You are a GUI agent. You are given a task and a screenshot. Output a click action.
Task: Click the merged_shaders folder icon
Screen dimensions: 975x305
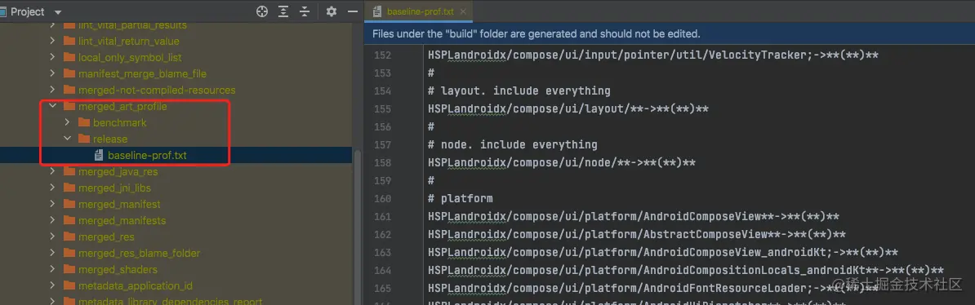tap(69, 270)
